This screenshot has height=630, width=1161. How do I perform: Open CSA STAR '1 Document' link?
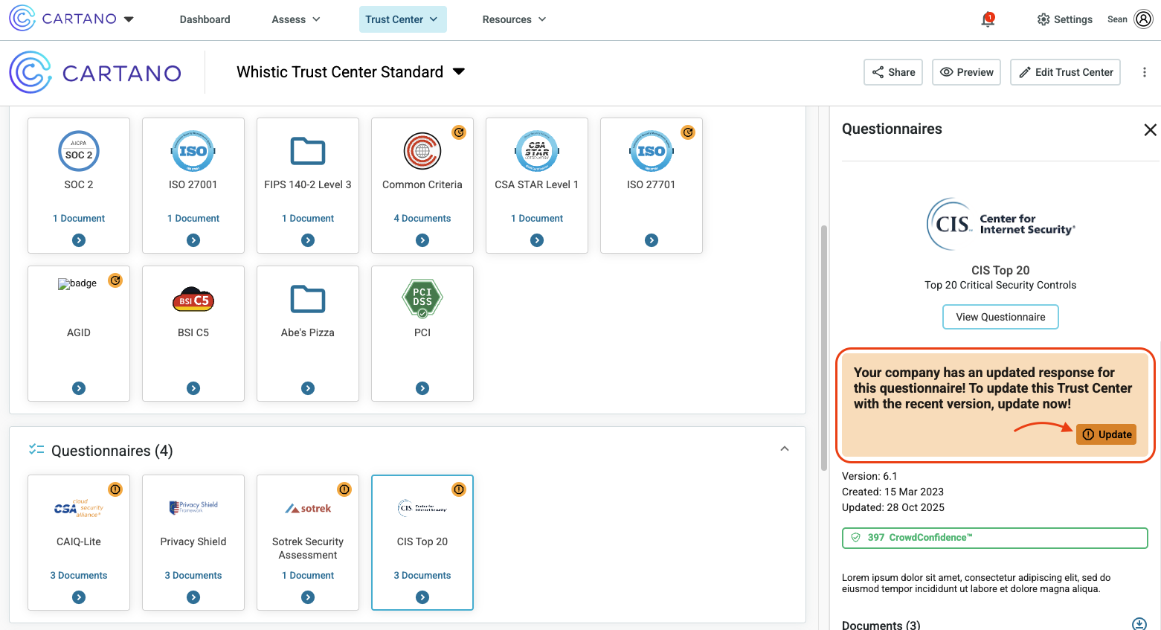(537, 219)
